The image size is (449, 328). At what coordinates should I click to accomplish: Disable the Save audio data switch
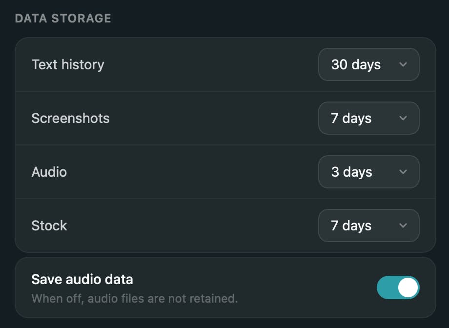point(398,288)
